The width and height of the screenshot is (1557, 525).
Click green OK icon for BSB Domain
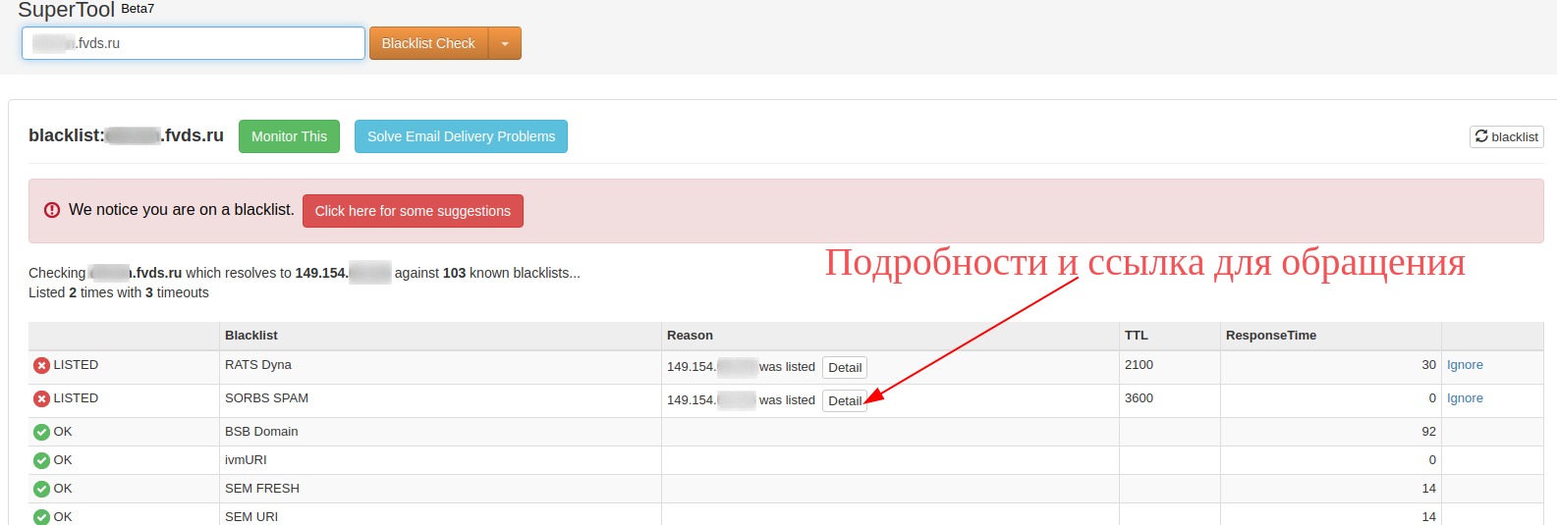pos(41,433)
